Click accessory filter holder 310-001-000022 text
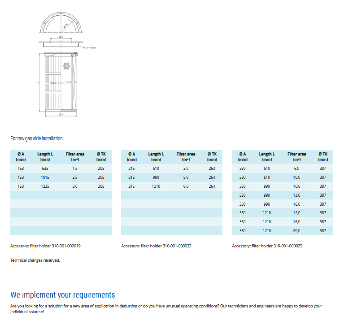Viewport: 353px width, 320px height. click(x=156, y=246)
